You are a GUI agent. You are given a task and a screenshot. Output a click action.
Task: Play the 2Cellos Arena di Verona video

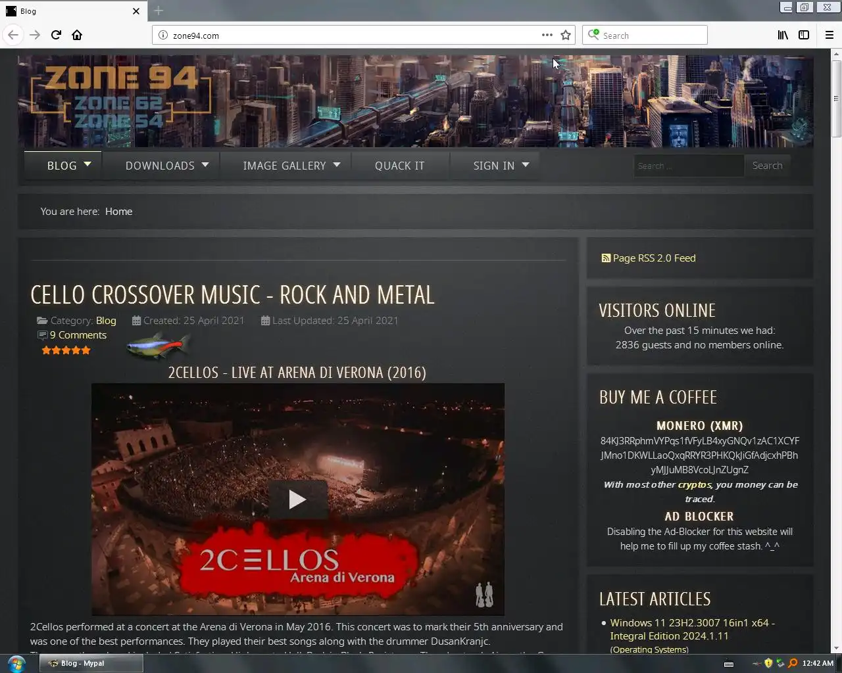297,499
